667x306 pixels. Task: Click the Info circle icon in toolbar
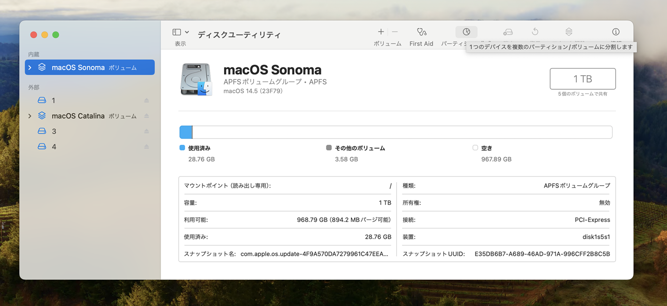(x=615, y=32)
